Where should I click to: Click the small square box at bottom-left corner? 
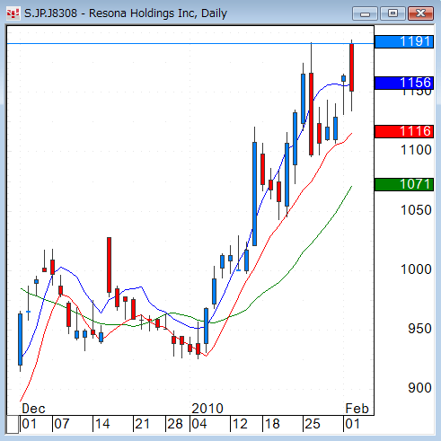click(13, 424)
